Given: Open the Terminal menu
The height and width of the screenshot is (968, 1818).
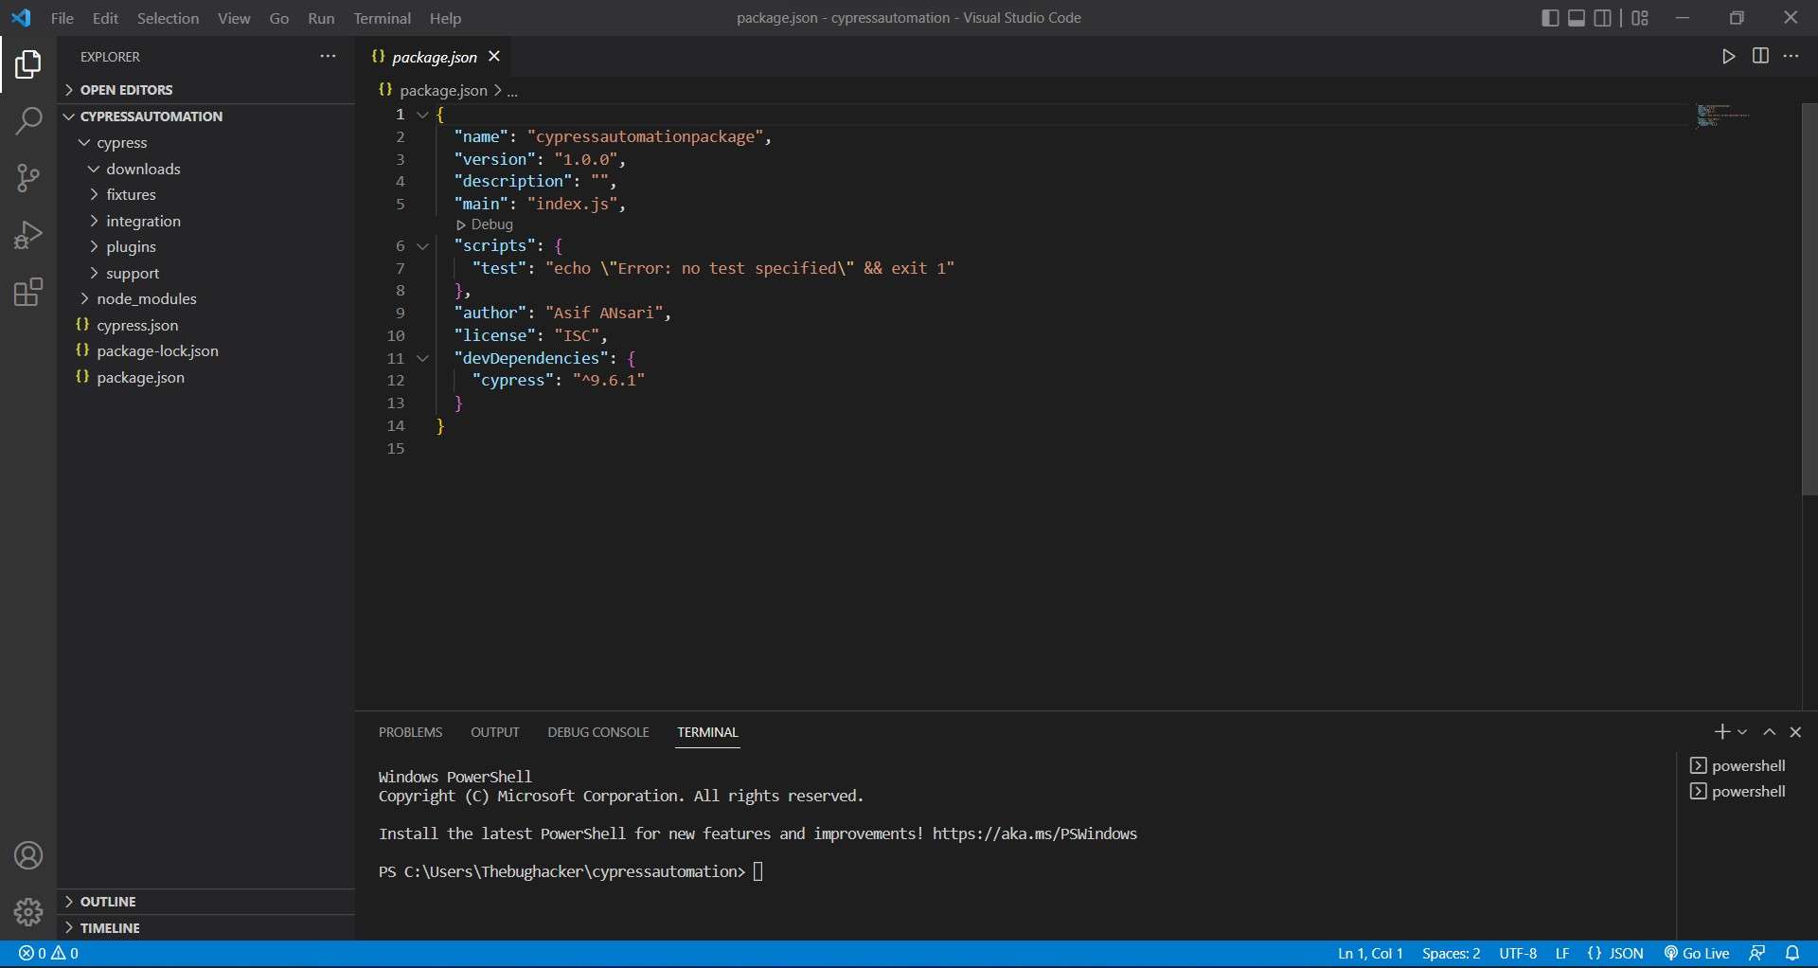Looking at the screenshot, I should coord(382,18).
